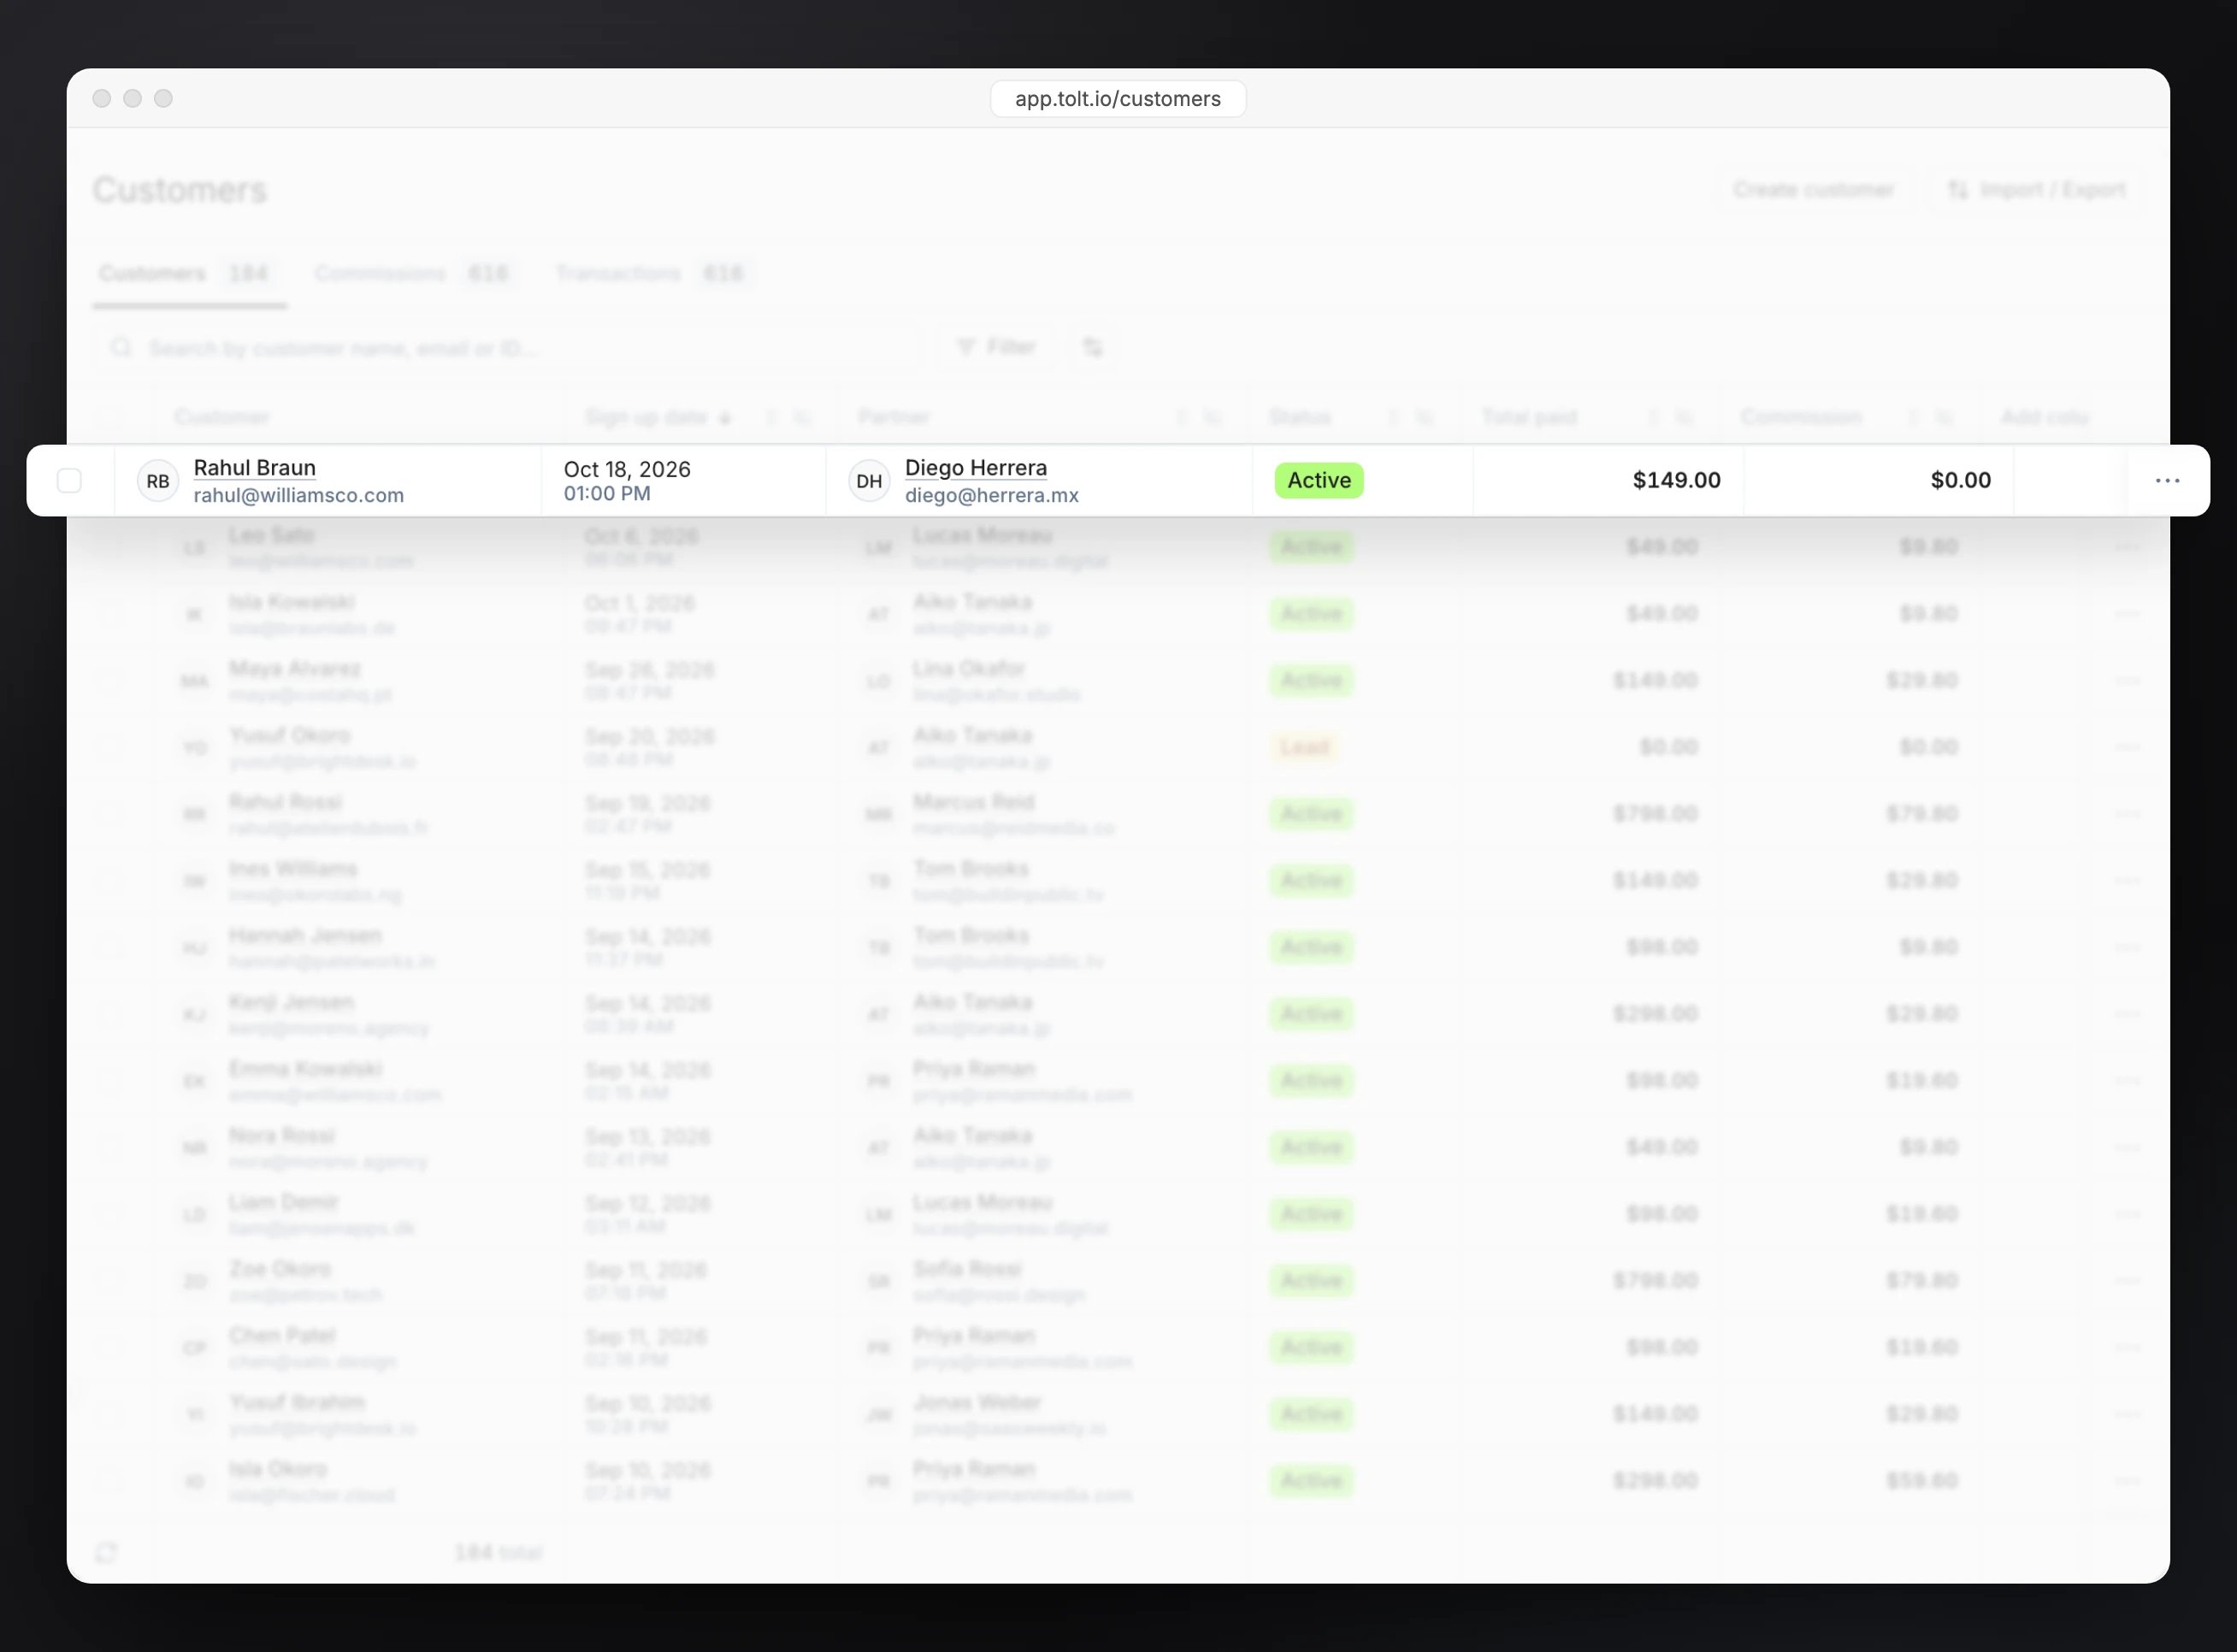Click the email rahul@williamsco.com
This screenshot has width=2237, height=1652.
[298, 495]
